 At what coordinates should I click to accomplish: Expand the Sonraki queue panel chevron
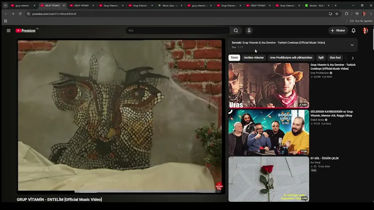pos(352,45)
